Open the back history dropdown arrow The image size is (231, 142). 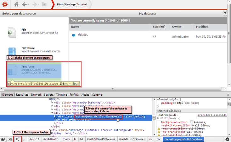(28, 4)
